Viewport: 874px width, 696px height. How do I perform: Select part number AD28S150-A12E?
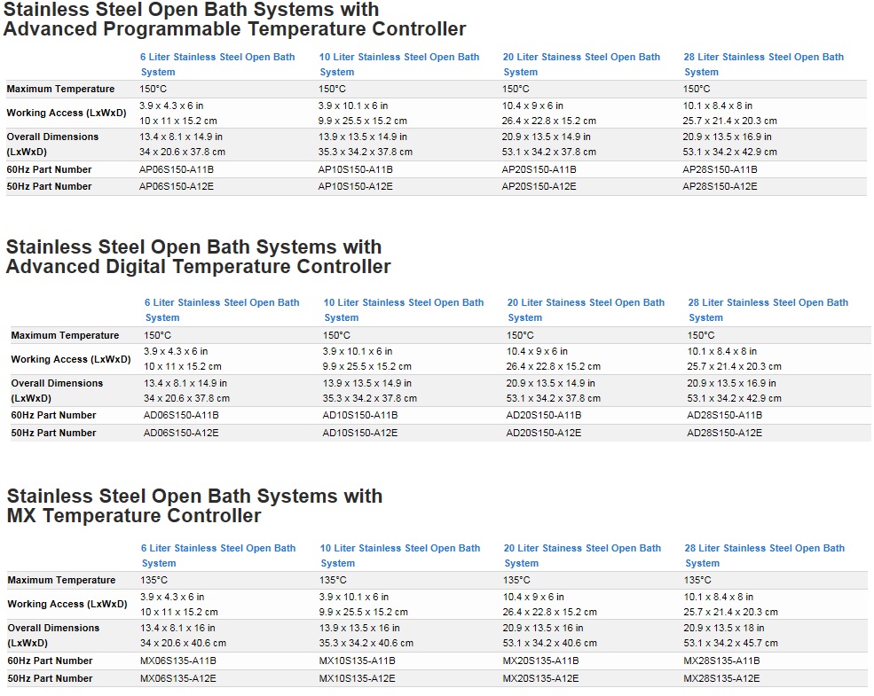725,434
